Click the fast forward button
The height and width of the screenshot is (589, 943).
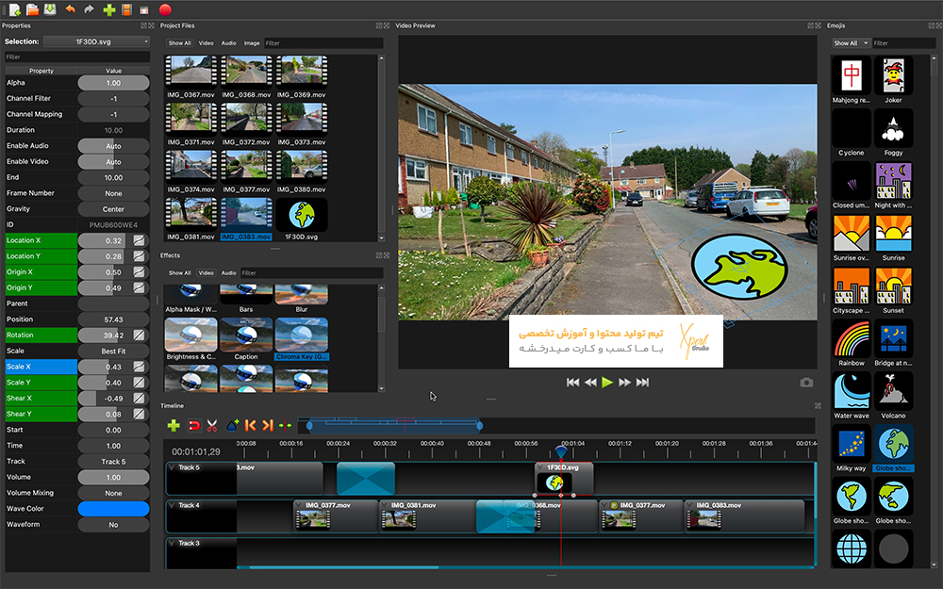(625, 383)
